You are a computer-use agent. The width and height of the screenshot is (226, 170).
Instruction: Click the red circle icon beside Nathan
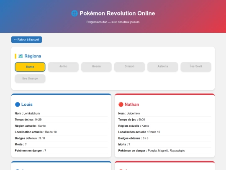121,105
